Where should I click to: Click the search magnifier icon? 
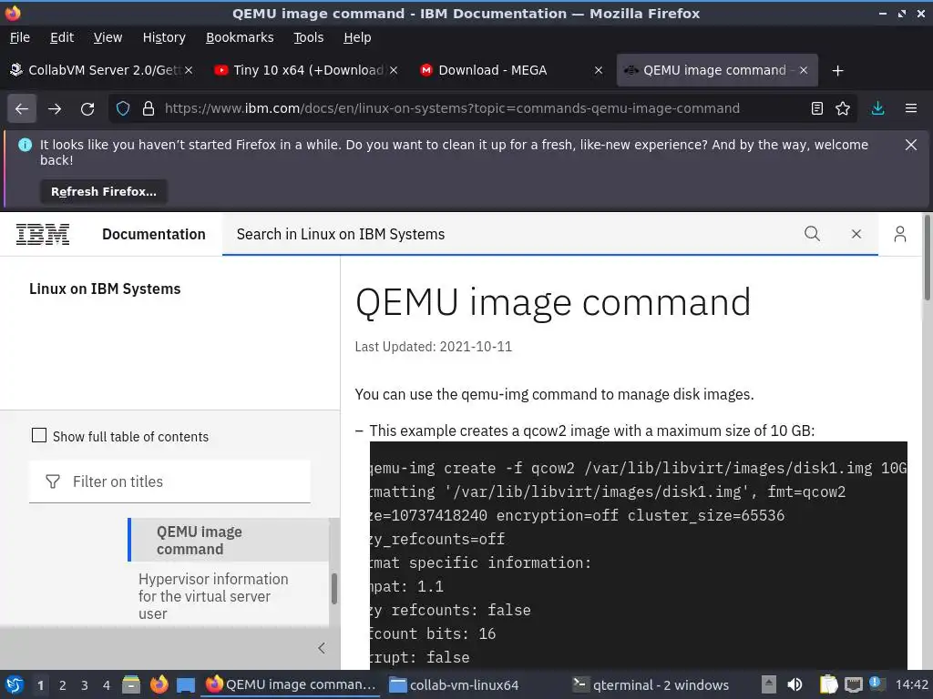click(x=812, y=234)
